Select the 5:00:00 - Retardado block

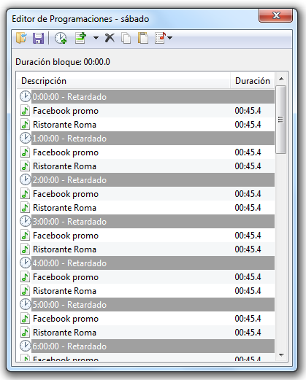point(146,304)
